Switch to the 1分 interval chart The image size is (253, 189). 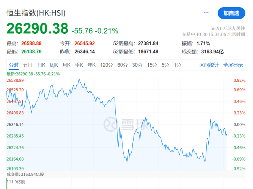[177, 65]
